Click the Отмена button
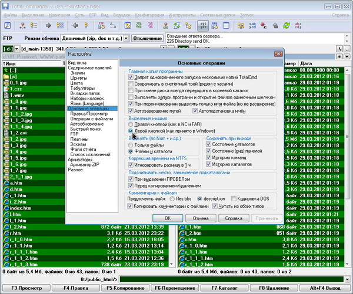The image size is (353, 294). pos(201,218)
